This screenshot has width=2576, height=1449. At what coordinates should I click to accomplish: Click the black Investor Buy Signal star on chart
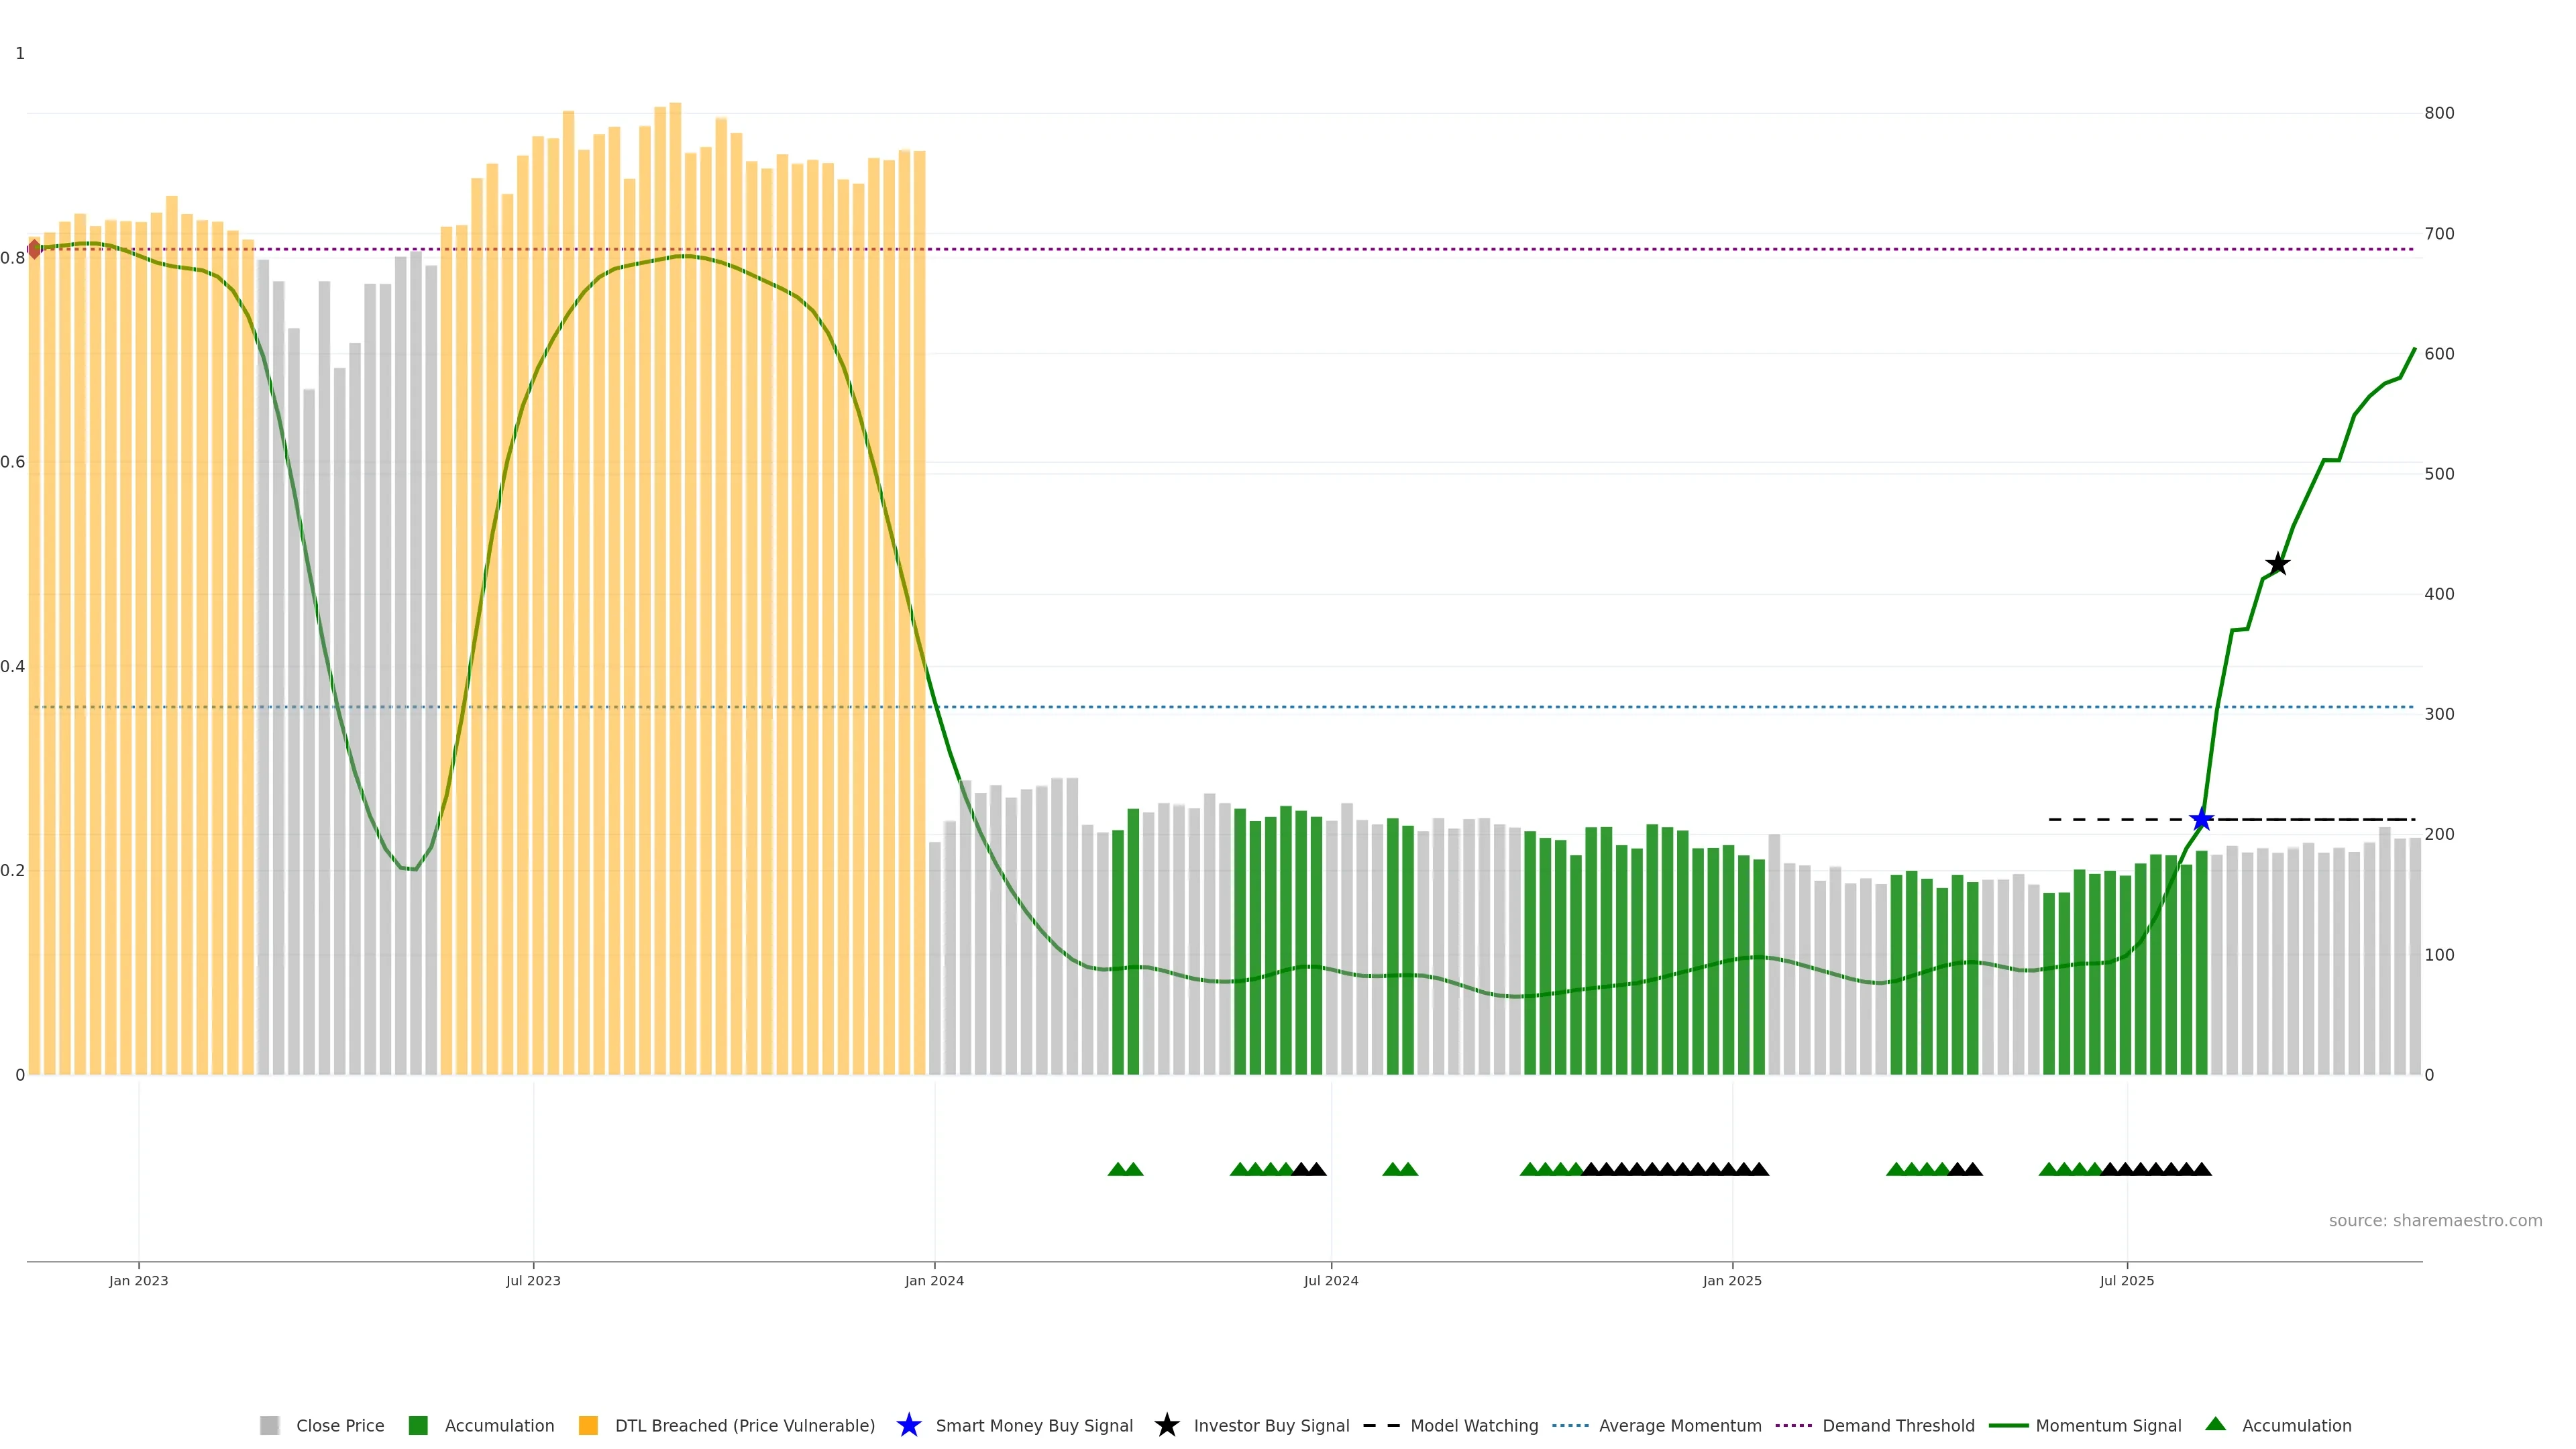click(2277, 564)
